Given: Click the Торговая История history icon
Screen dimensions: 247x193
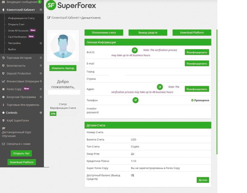Looking at the screenshot, I should tap(3, 58).
